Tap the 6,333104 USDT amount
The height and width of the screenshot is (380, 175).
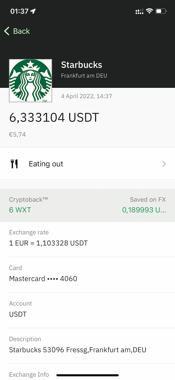54,117
